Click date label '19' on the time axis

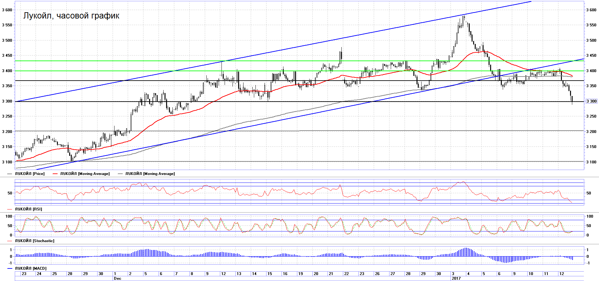(x=300, y=274)
